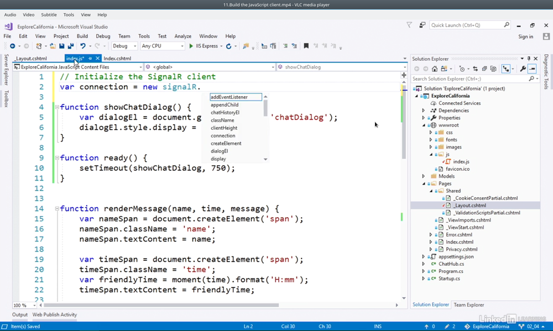This screenshot has width=553, height=331.
Task: Toggle bookmark using the bookmark icon
Action: click(306, 46)
